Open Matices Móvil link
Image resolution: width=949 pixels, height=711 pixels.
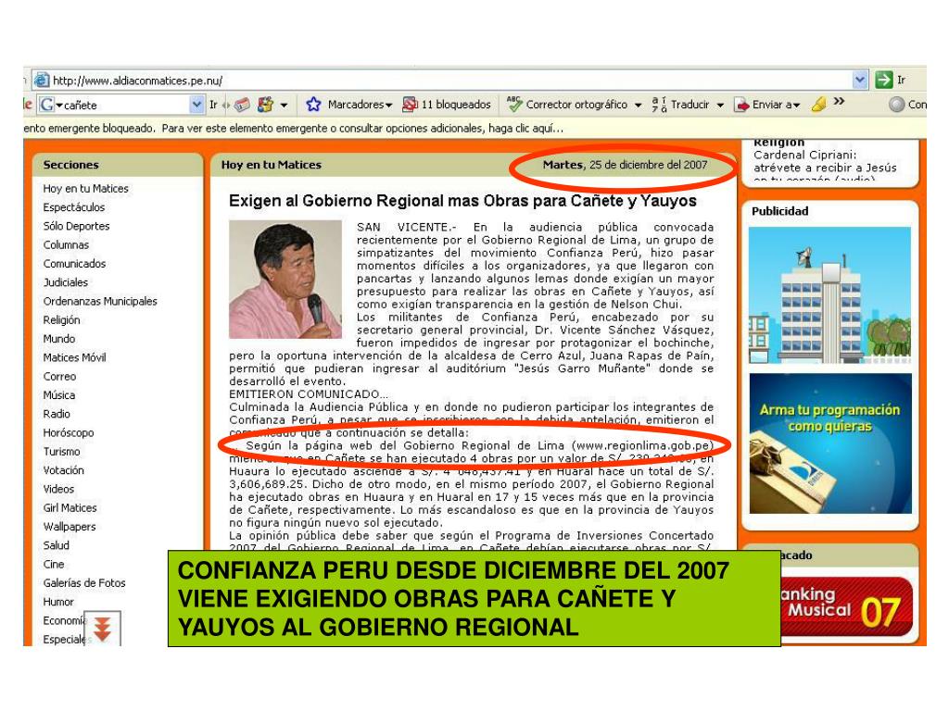coord(74,357)
